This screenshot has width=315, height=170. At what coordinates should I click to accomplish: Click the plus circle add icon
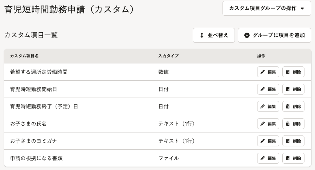coord(247,35)
